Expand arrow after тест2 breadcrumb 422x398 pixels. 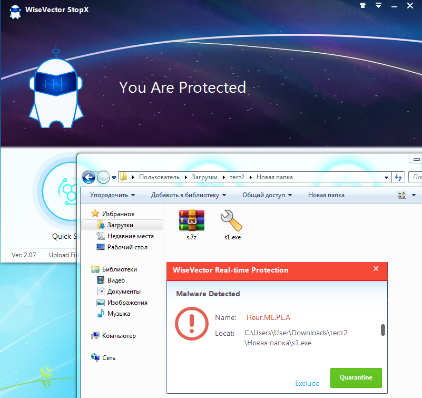coord(251,178)
